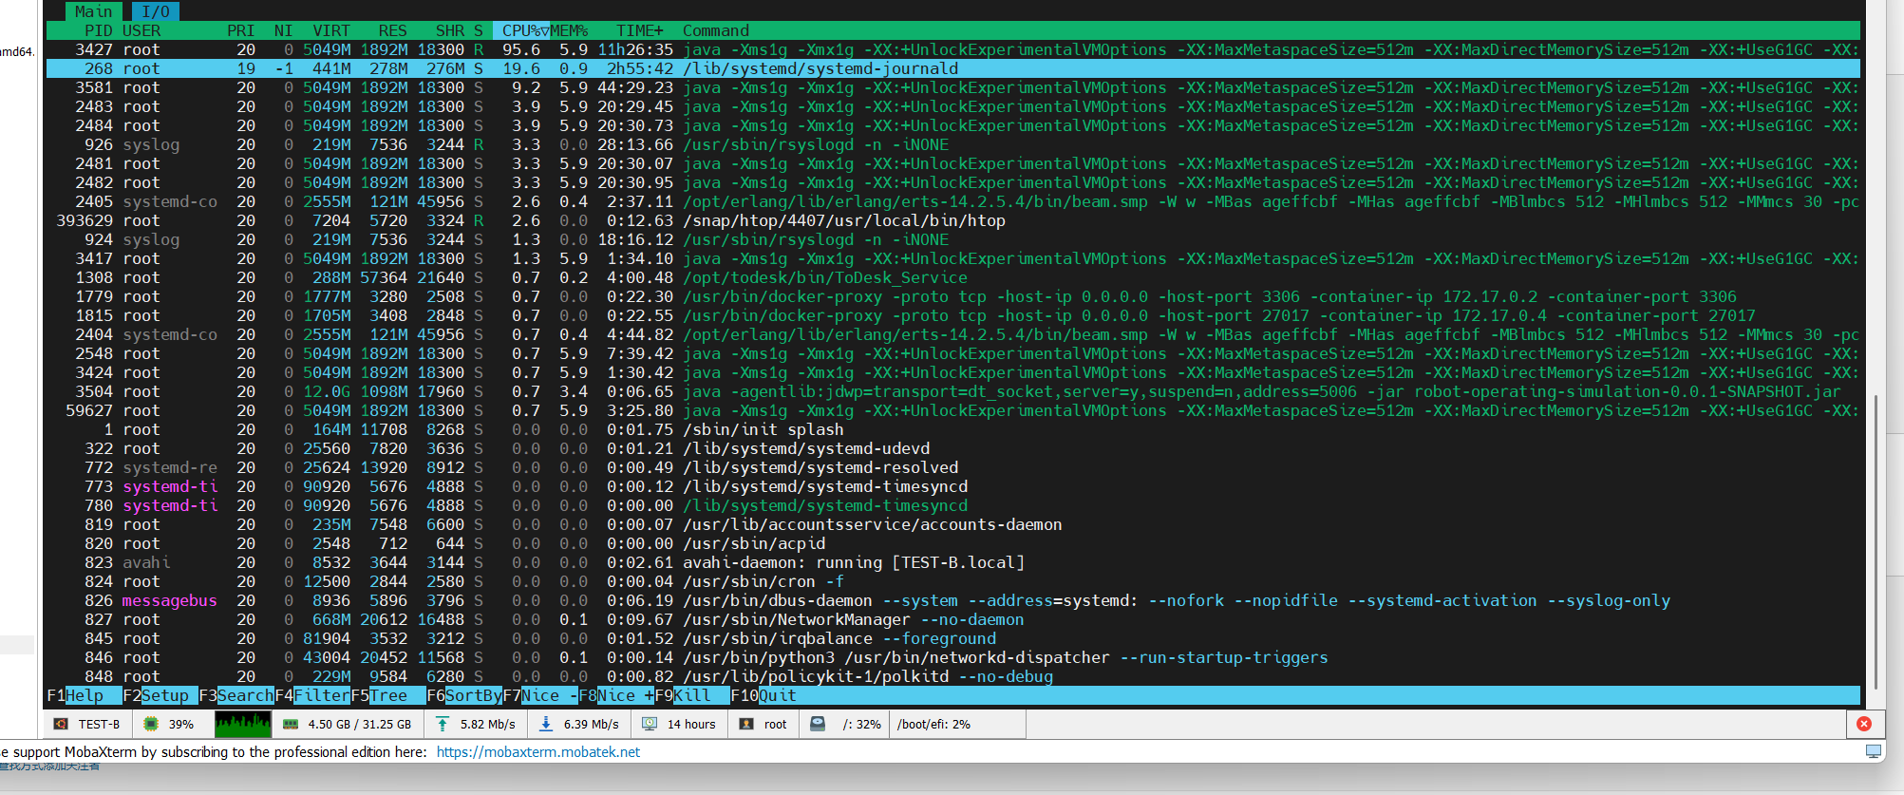Select the /usr/sbin/cron -f row

(x=953, y=581)
